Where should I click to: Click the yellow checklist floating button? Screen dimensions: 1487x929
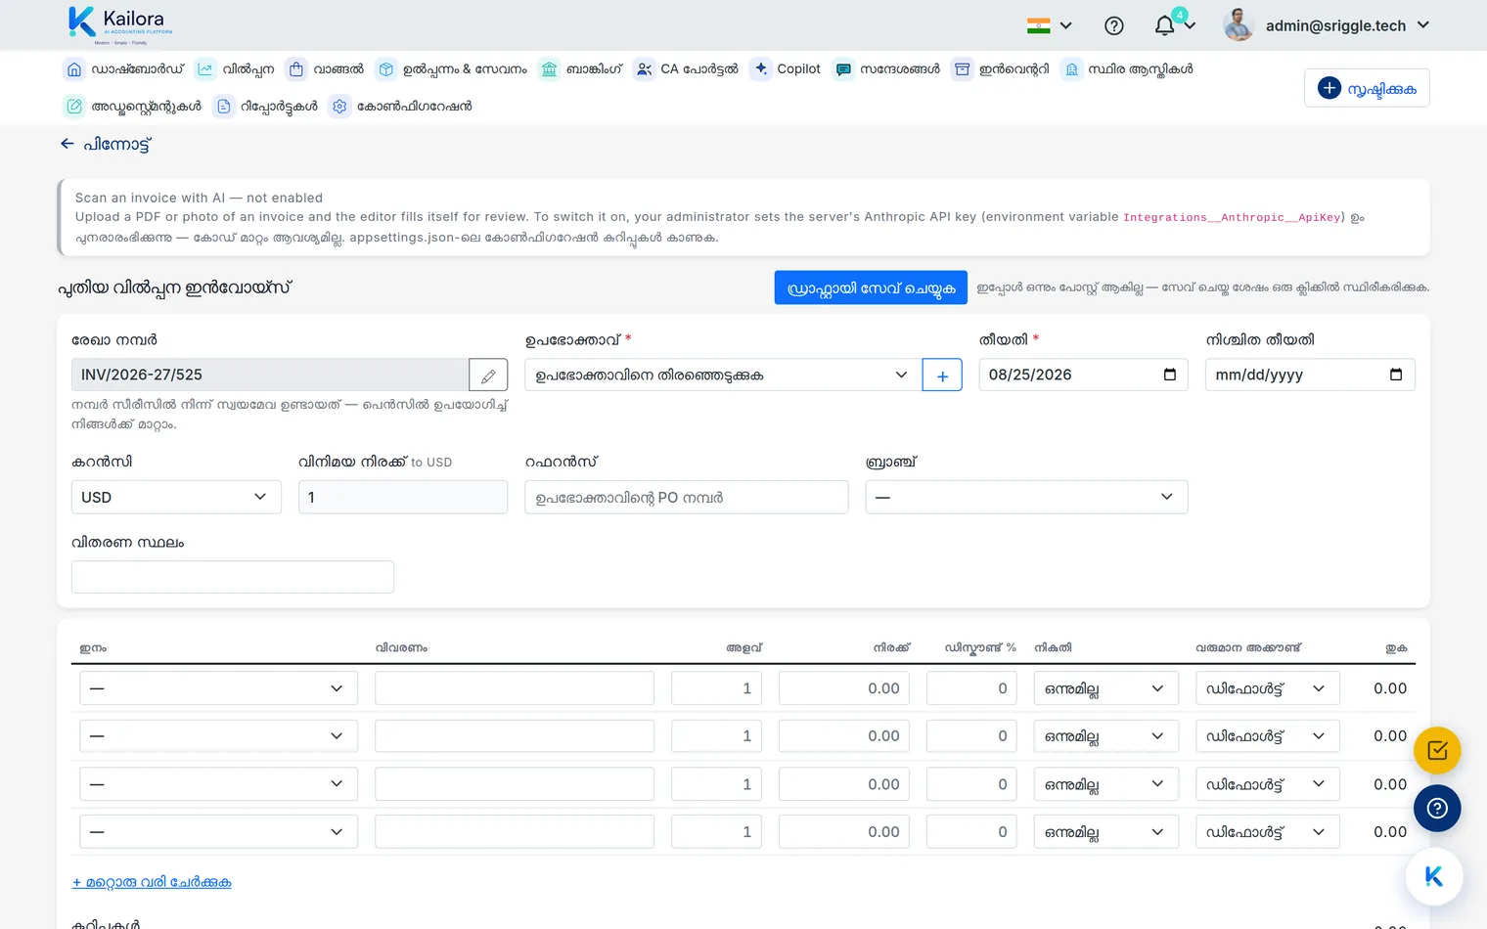[1437, 751]
